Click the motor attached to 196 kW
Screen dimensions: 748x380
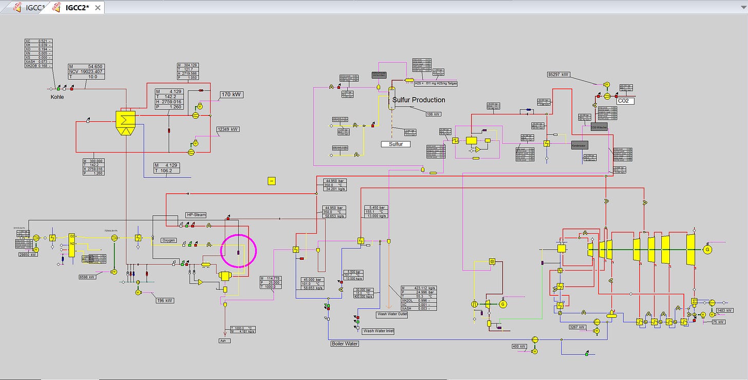[x=138, y=292]
